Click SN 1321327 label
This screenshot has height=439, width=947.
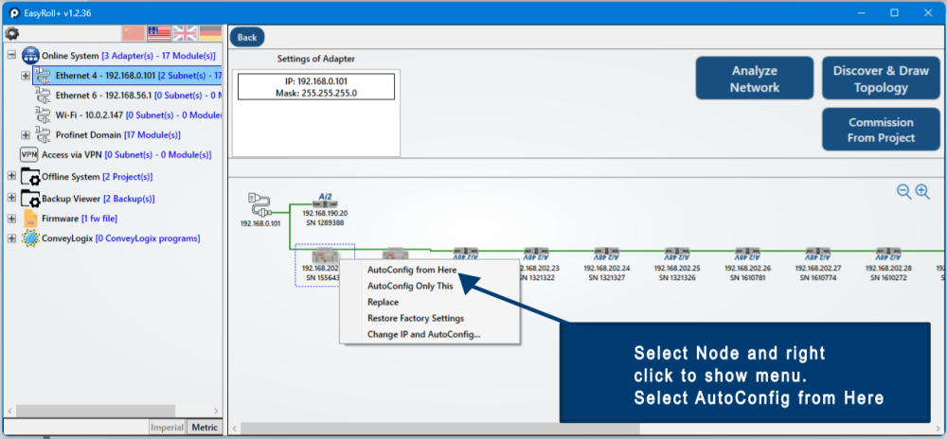pos(607,278)
